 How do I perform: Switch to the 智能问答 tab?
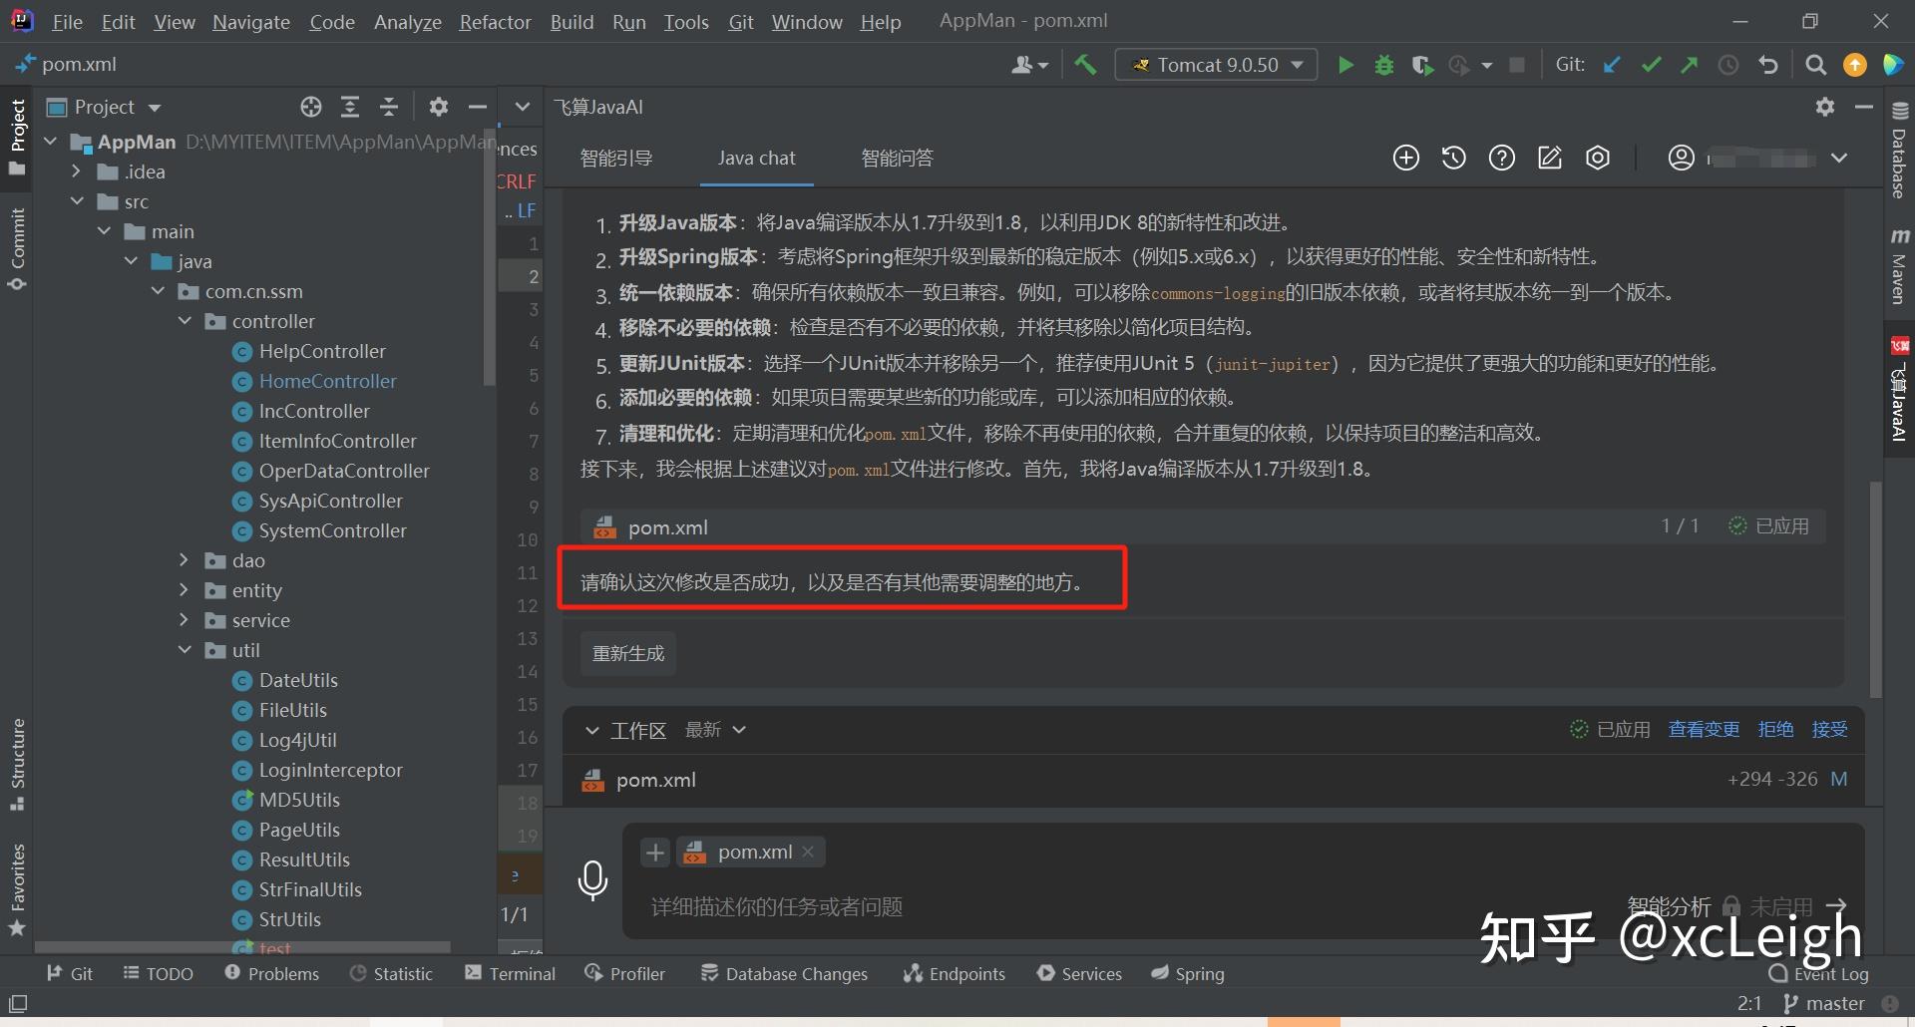pyautogui.click(x=896, y=157)
